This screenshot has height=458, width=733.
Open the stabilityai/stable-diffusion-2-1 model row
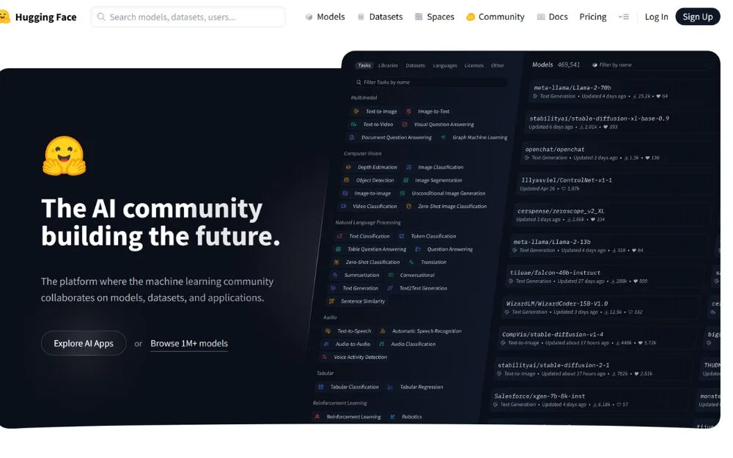pyautogui.click(x=594, y=369)
